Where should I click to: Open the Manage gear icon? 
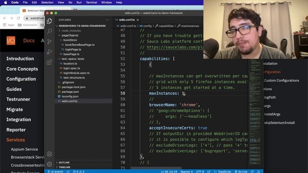(49, 164)
